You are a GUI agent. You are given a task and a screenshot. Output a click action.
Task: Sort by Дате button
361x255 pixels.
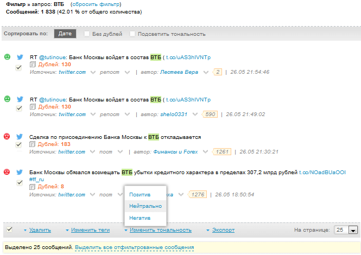65,34
